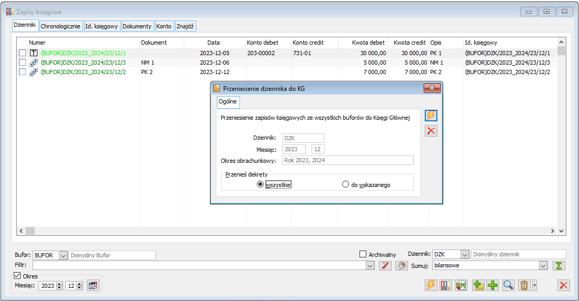Image resolution: width=579 pixels, height=301 pixels.
Task: Click document NM 1 in the Dokument column
Action: [x=148, y=63]
